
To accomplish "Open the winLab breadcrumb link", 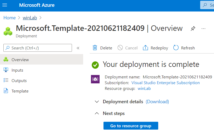I will pyautogui.click(x=30, y=18).
